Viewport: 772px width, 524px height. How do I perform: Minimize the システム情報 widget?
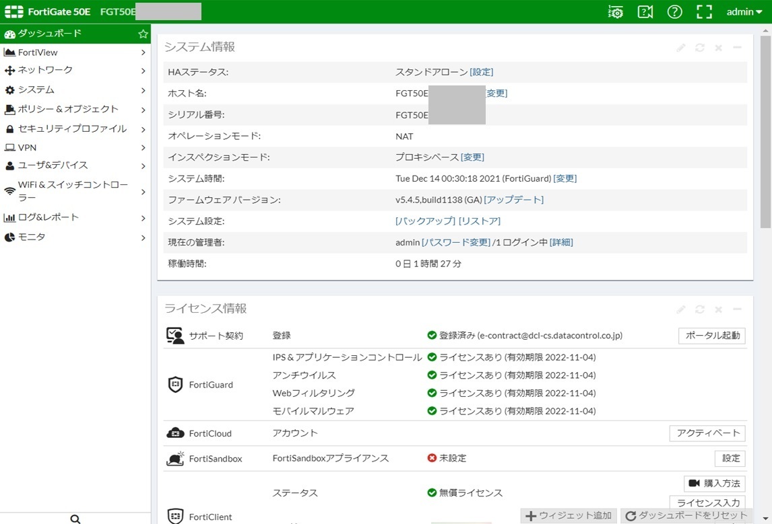(737, 48)
